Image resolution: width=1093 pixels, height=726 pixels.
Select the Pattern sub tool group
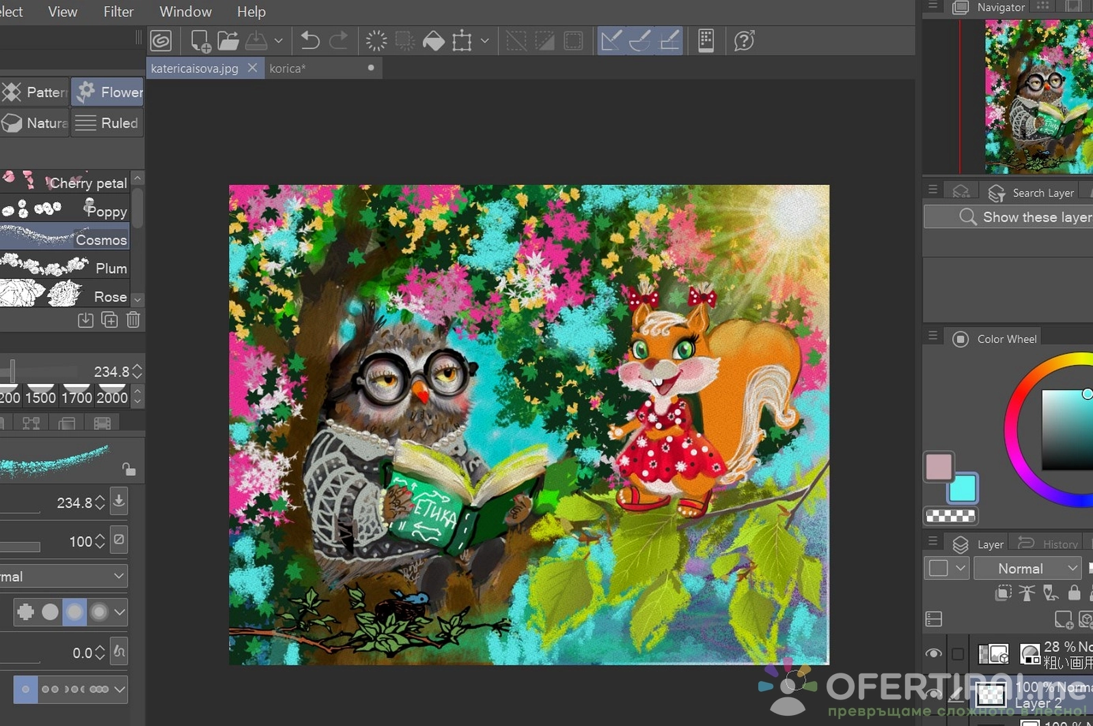tap(34, 92)
